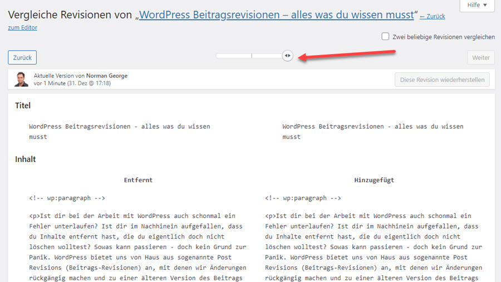Click 'Diese Revision wiederherstellen' button
Image resolution: width=501 pixels, height=282 pixels.
(x=442, y=80)
